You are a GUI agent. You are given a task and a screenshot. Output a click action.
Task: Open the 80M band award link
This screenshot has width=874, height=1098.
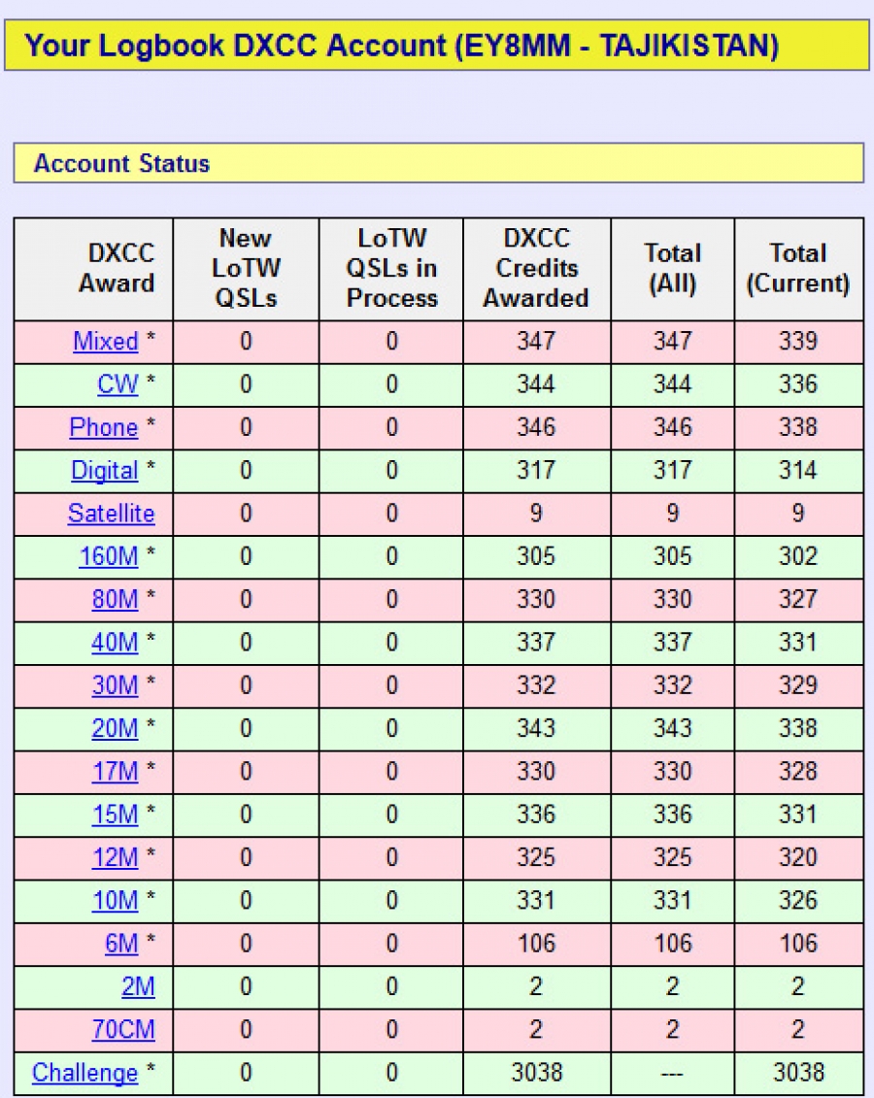(x=115, y=599)
